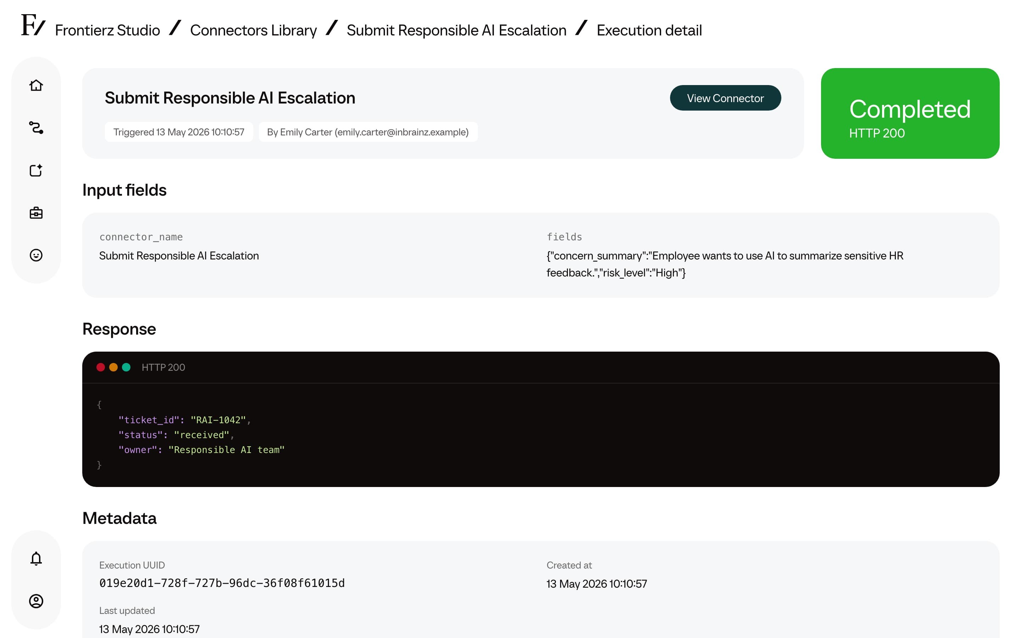Select Created at timestamp value
This screenshot has height=638, width=1021.
pyautogui.click(x=597, y=583)
